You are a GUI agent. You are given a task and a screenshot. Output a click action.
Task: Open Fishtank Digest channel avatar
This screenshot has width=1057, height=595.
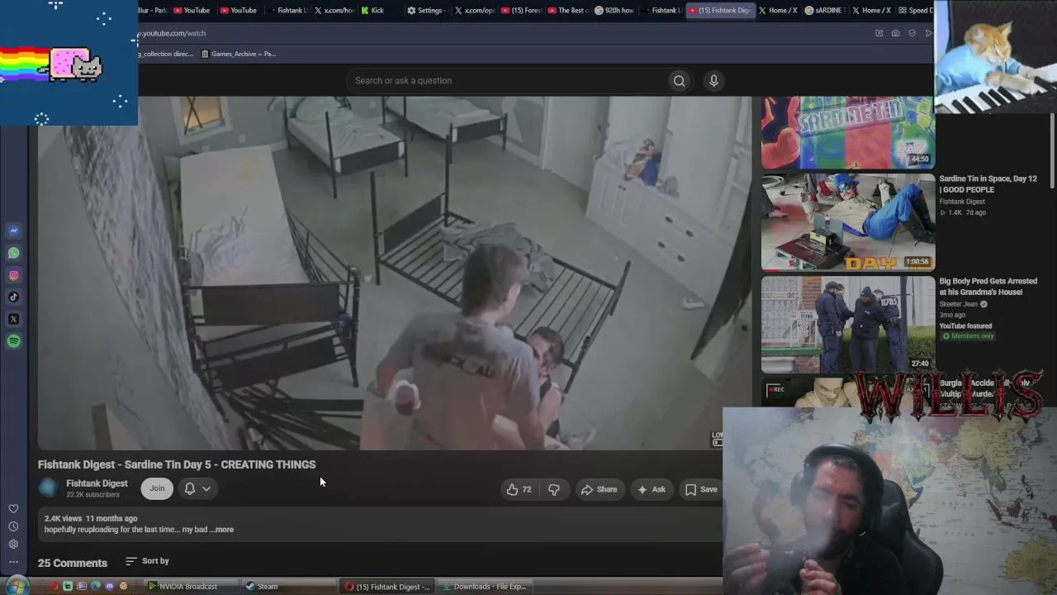pyautogui.click(x=48, y=488)
